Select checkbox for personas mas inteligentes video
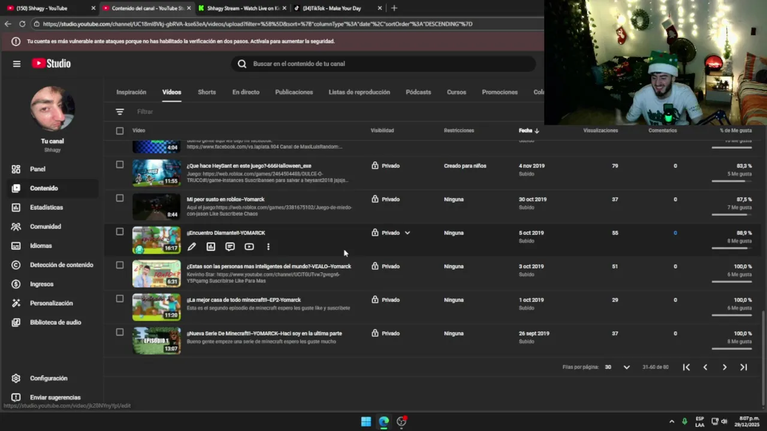The width and height of the screenshot is (767, 431). [x=120, y=265]
